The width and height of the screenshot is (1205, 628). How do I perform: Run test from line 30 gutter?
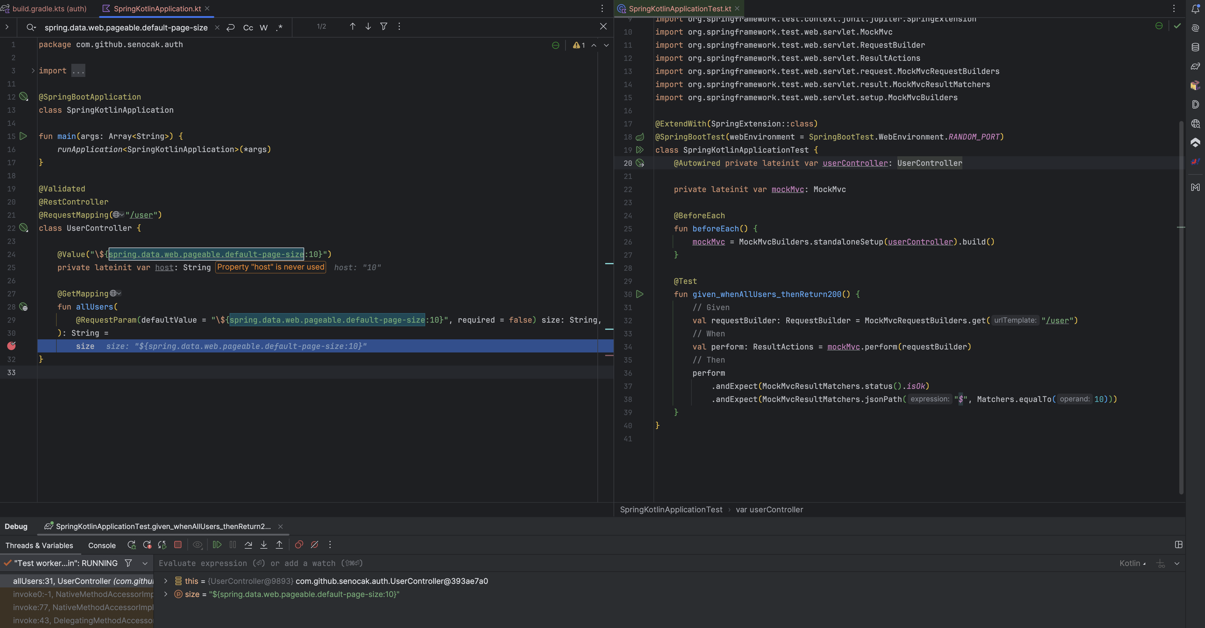point(640,294)
